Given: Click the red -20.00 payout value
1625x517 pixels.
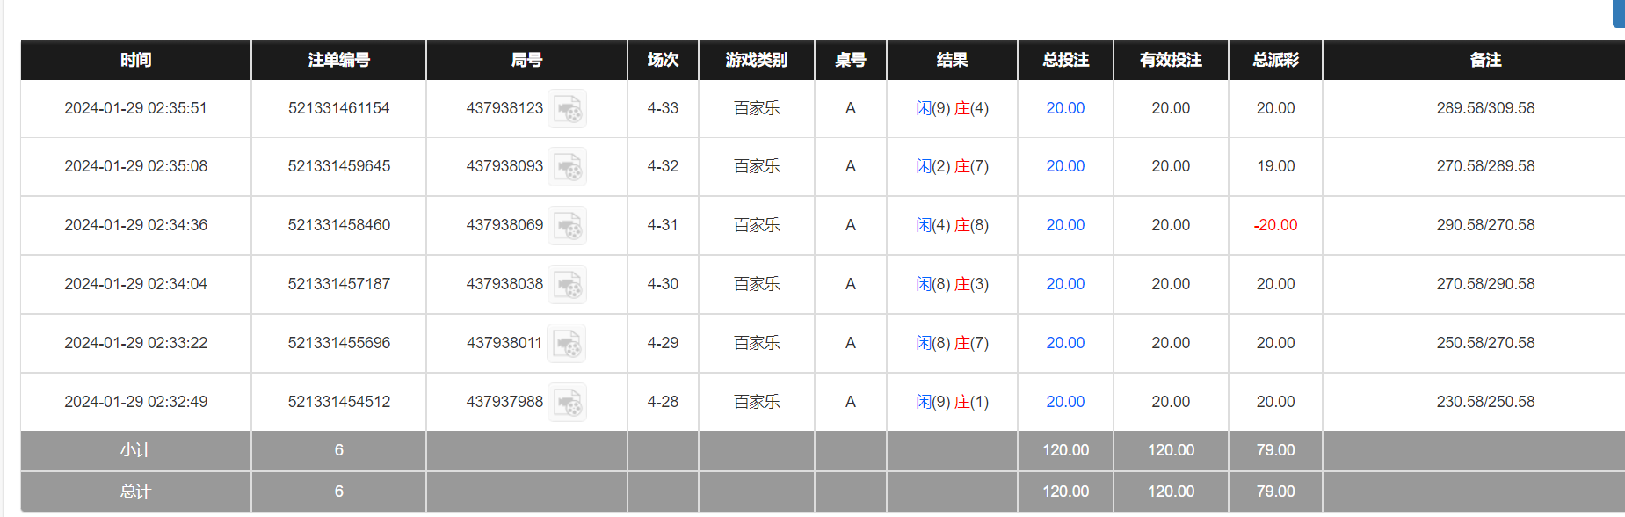Looking at the screenshot, I should tap(1275, 225).
